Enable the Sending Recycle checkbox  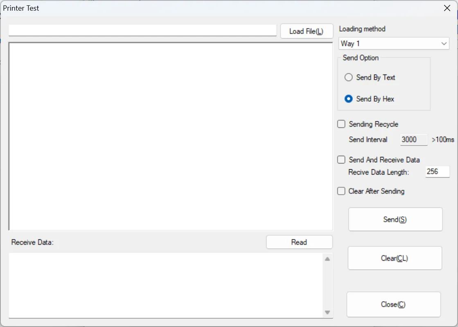[341, 124]
